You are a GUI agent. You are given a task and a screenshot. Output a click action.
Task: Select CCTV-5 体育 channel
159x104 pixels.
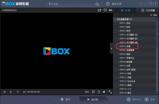(135, 46)
